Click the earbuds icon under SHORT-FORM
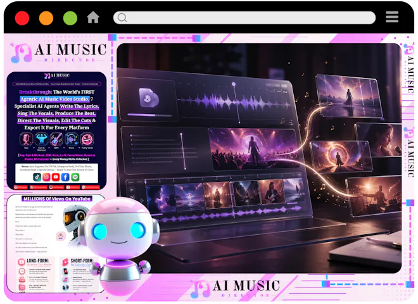The width and height of the screenshot is (418, 304). tap(65, 288)
